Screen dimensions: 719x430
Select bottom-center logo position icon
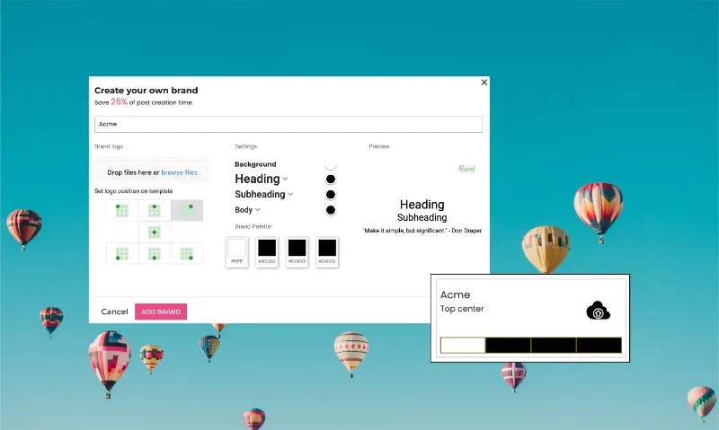[155, 254]
